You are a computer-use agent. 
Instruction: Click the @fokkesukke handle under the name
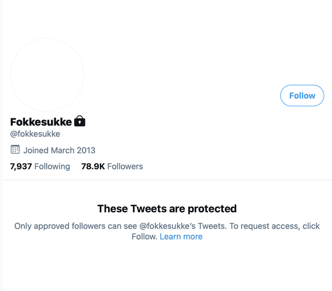point(35,134)
